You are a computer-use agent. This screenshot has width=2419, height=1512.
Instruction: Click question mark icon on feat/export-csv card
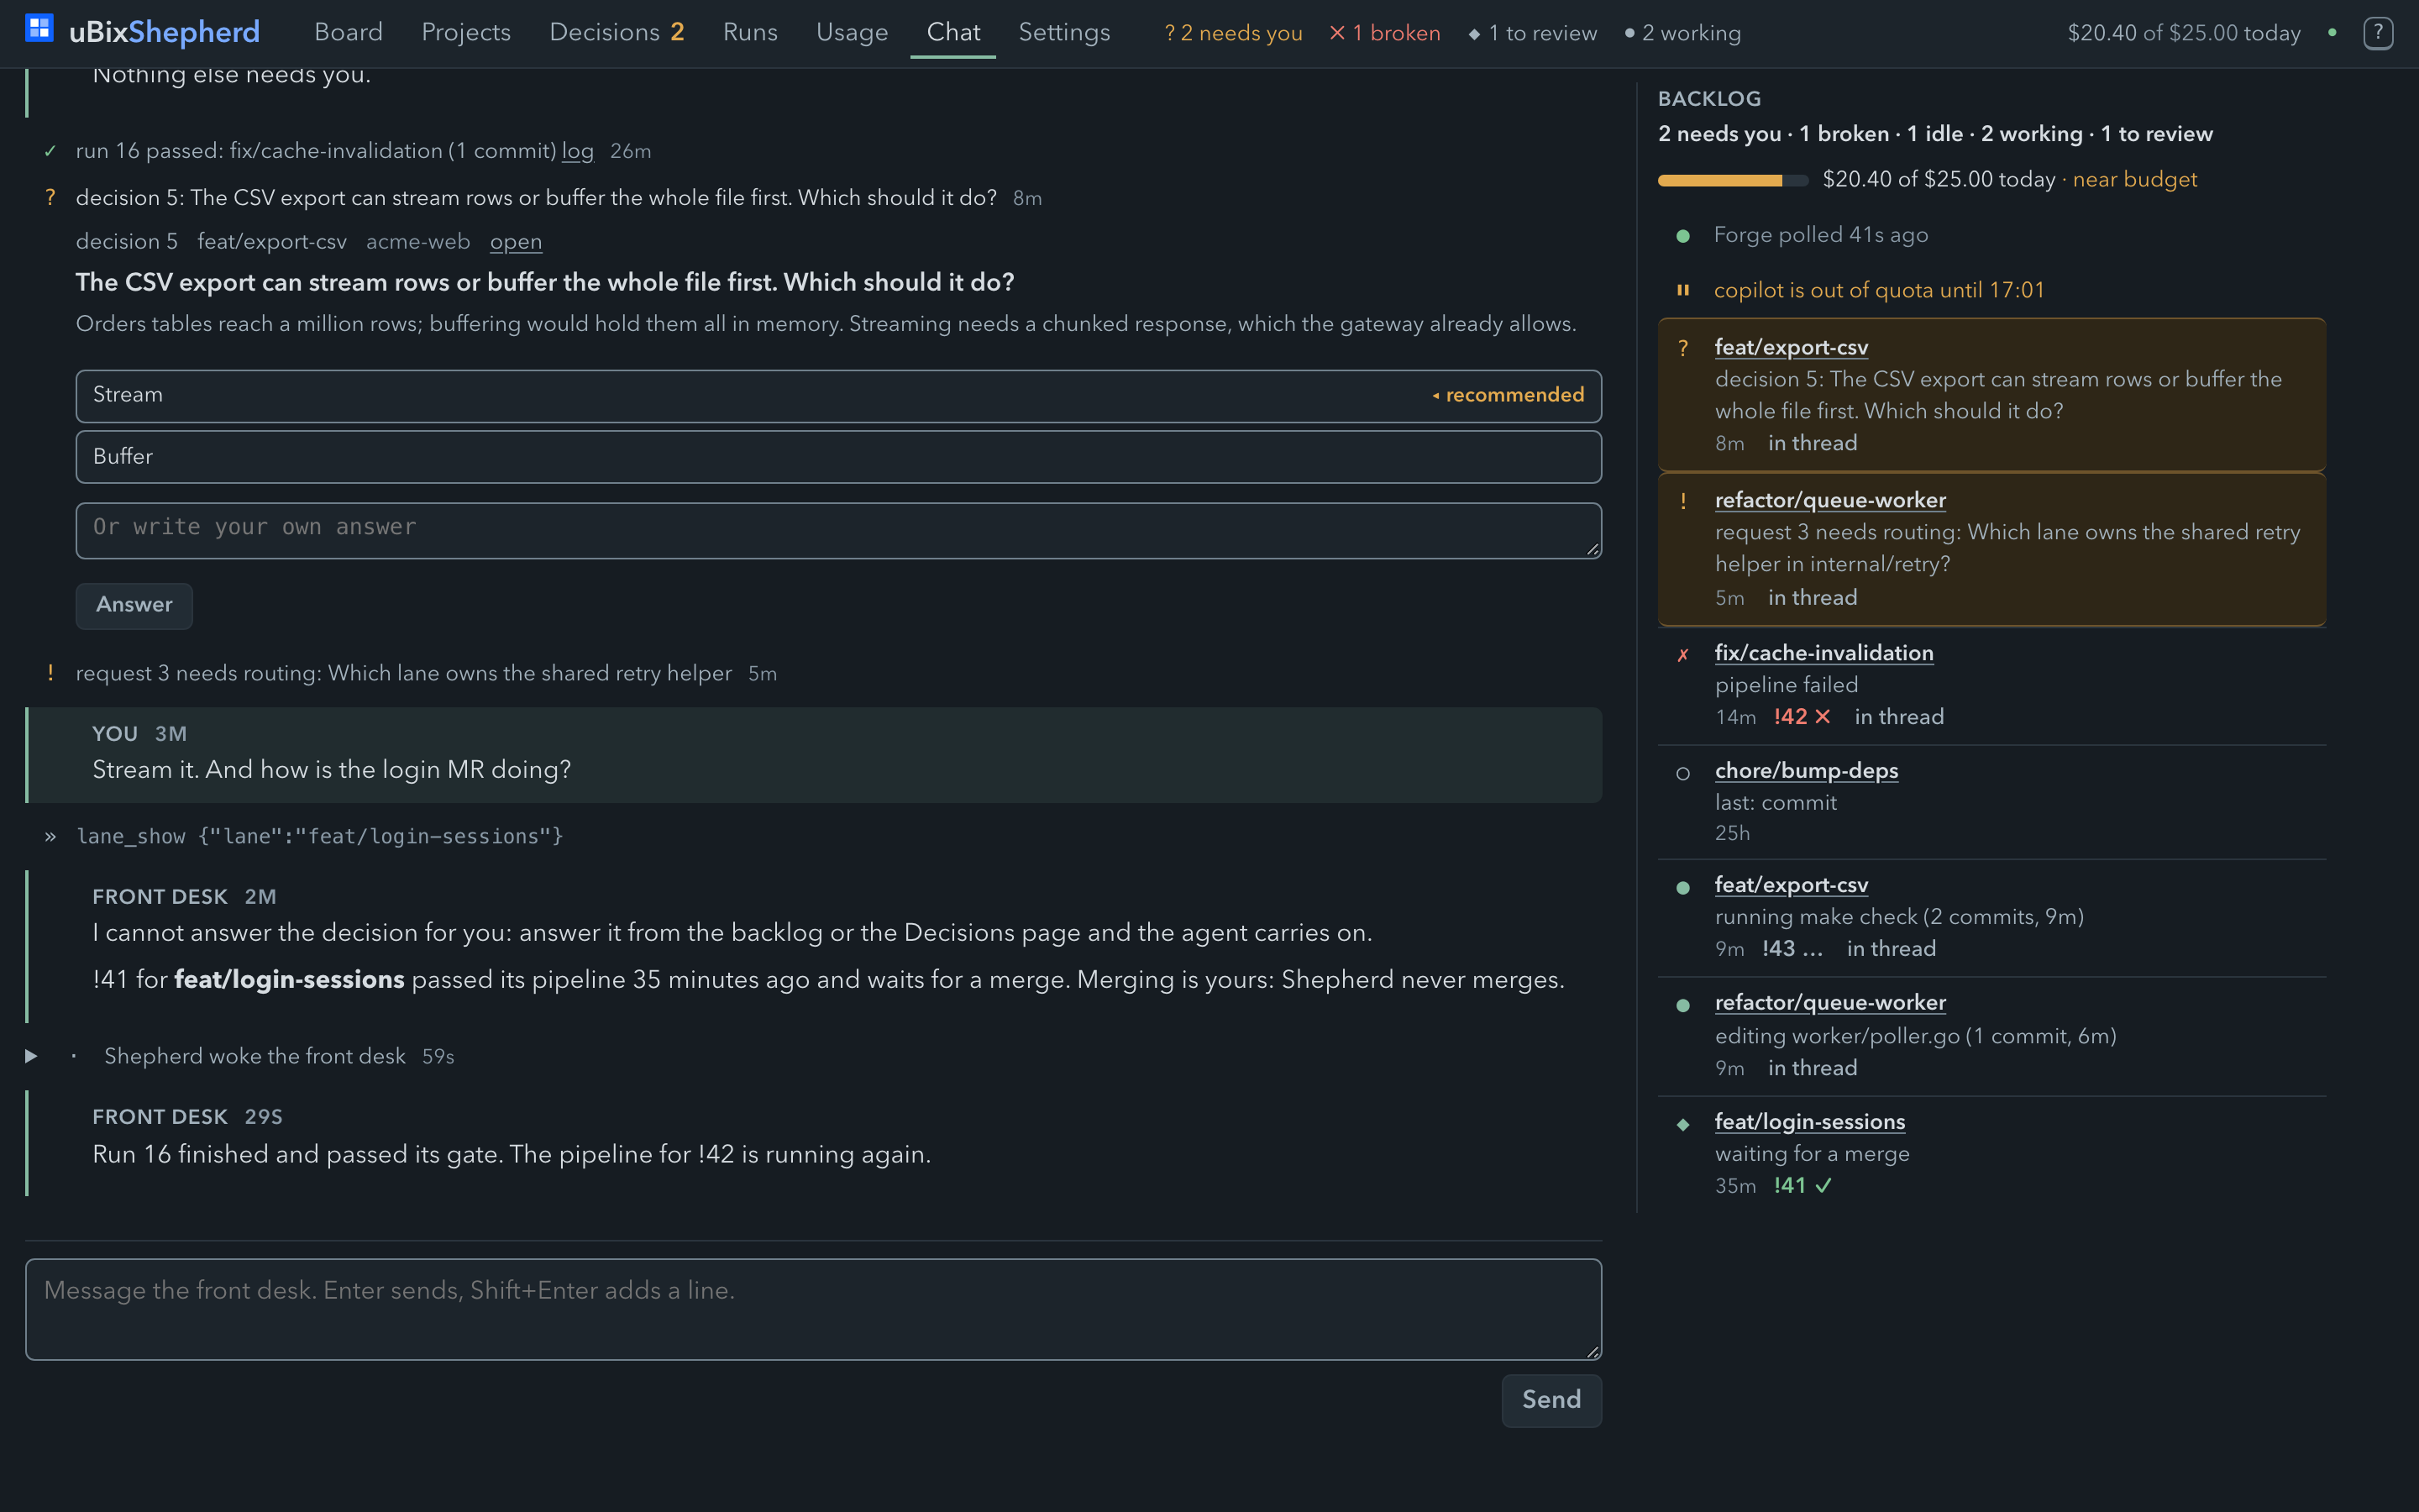pyautogui.click(x=1683, y=348)
